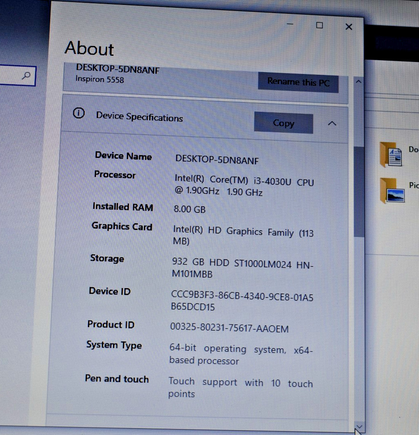Click the Rename this PC button
This screenshot has width=419, height=435.
(x=298, y=82)
